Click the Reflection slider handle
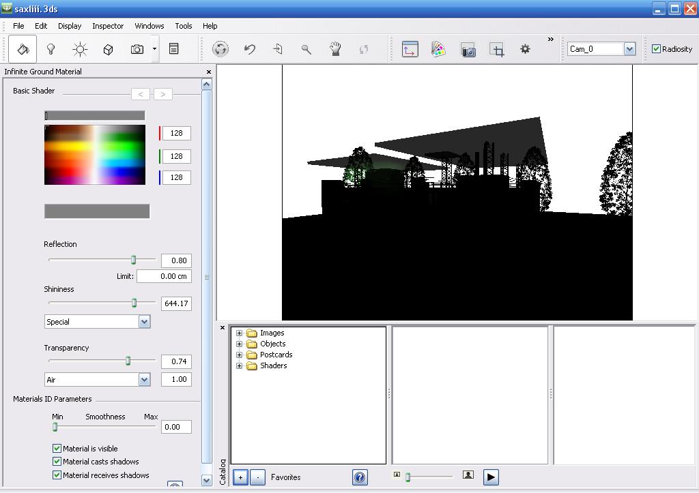Image resolution: width=699 pixels, height=493 pixels. 134,260
